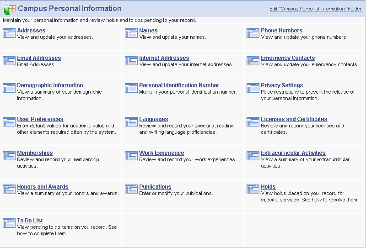Screen dimensions: 366x248
Task: View Extracurricular Activities link
Action: pyautogui.click(x=293, y=153)
